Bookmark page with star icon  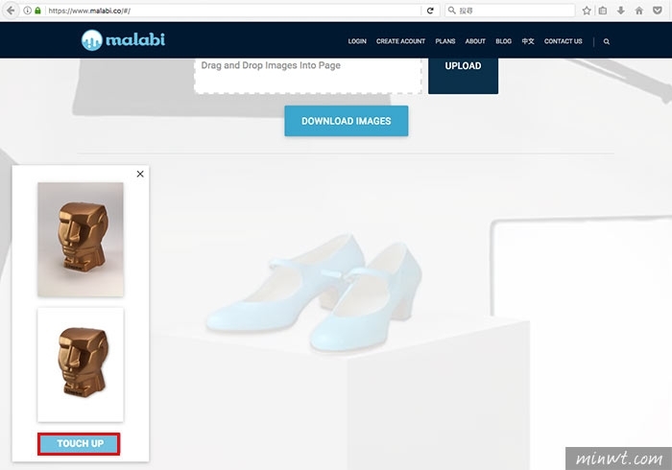tap(587, 11)
